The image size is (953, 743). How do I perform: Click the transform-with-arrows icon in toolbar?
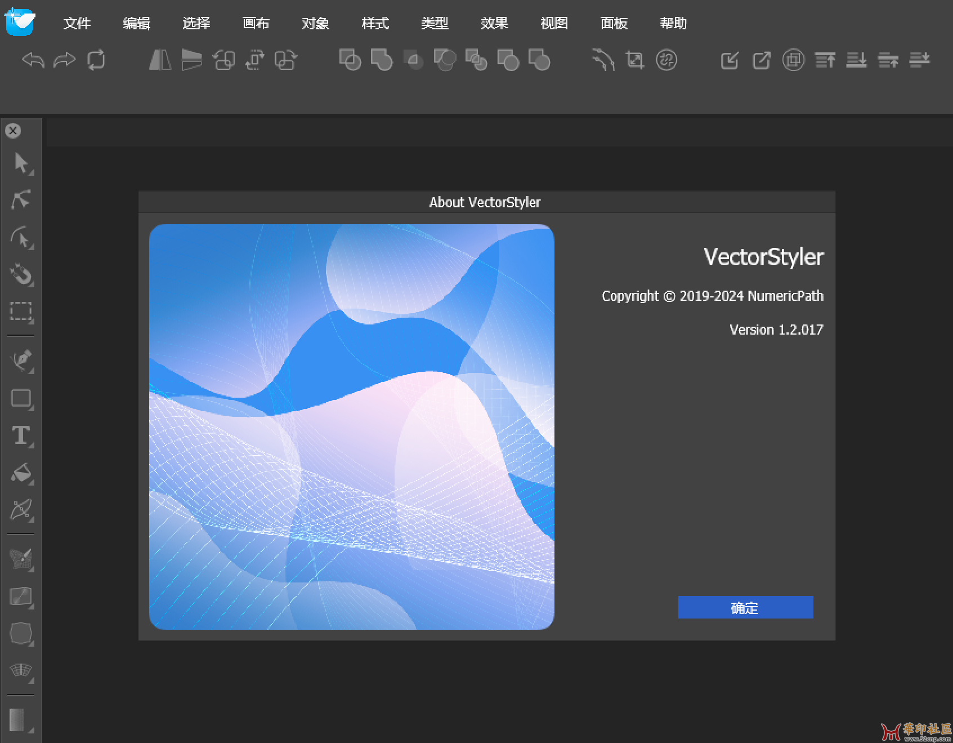pos(255,60)
